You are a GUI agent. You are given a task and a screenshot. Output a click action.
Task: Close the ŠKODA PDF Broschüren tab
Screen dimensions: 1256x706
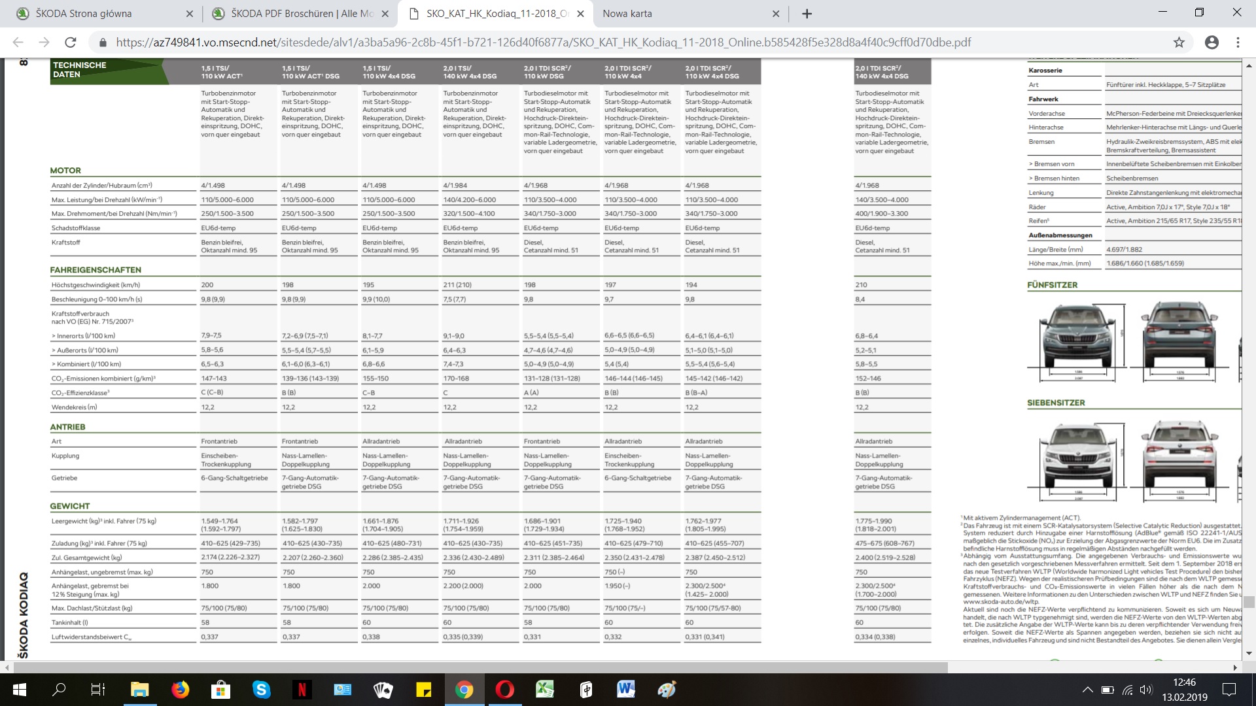385,14
